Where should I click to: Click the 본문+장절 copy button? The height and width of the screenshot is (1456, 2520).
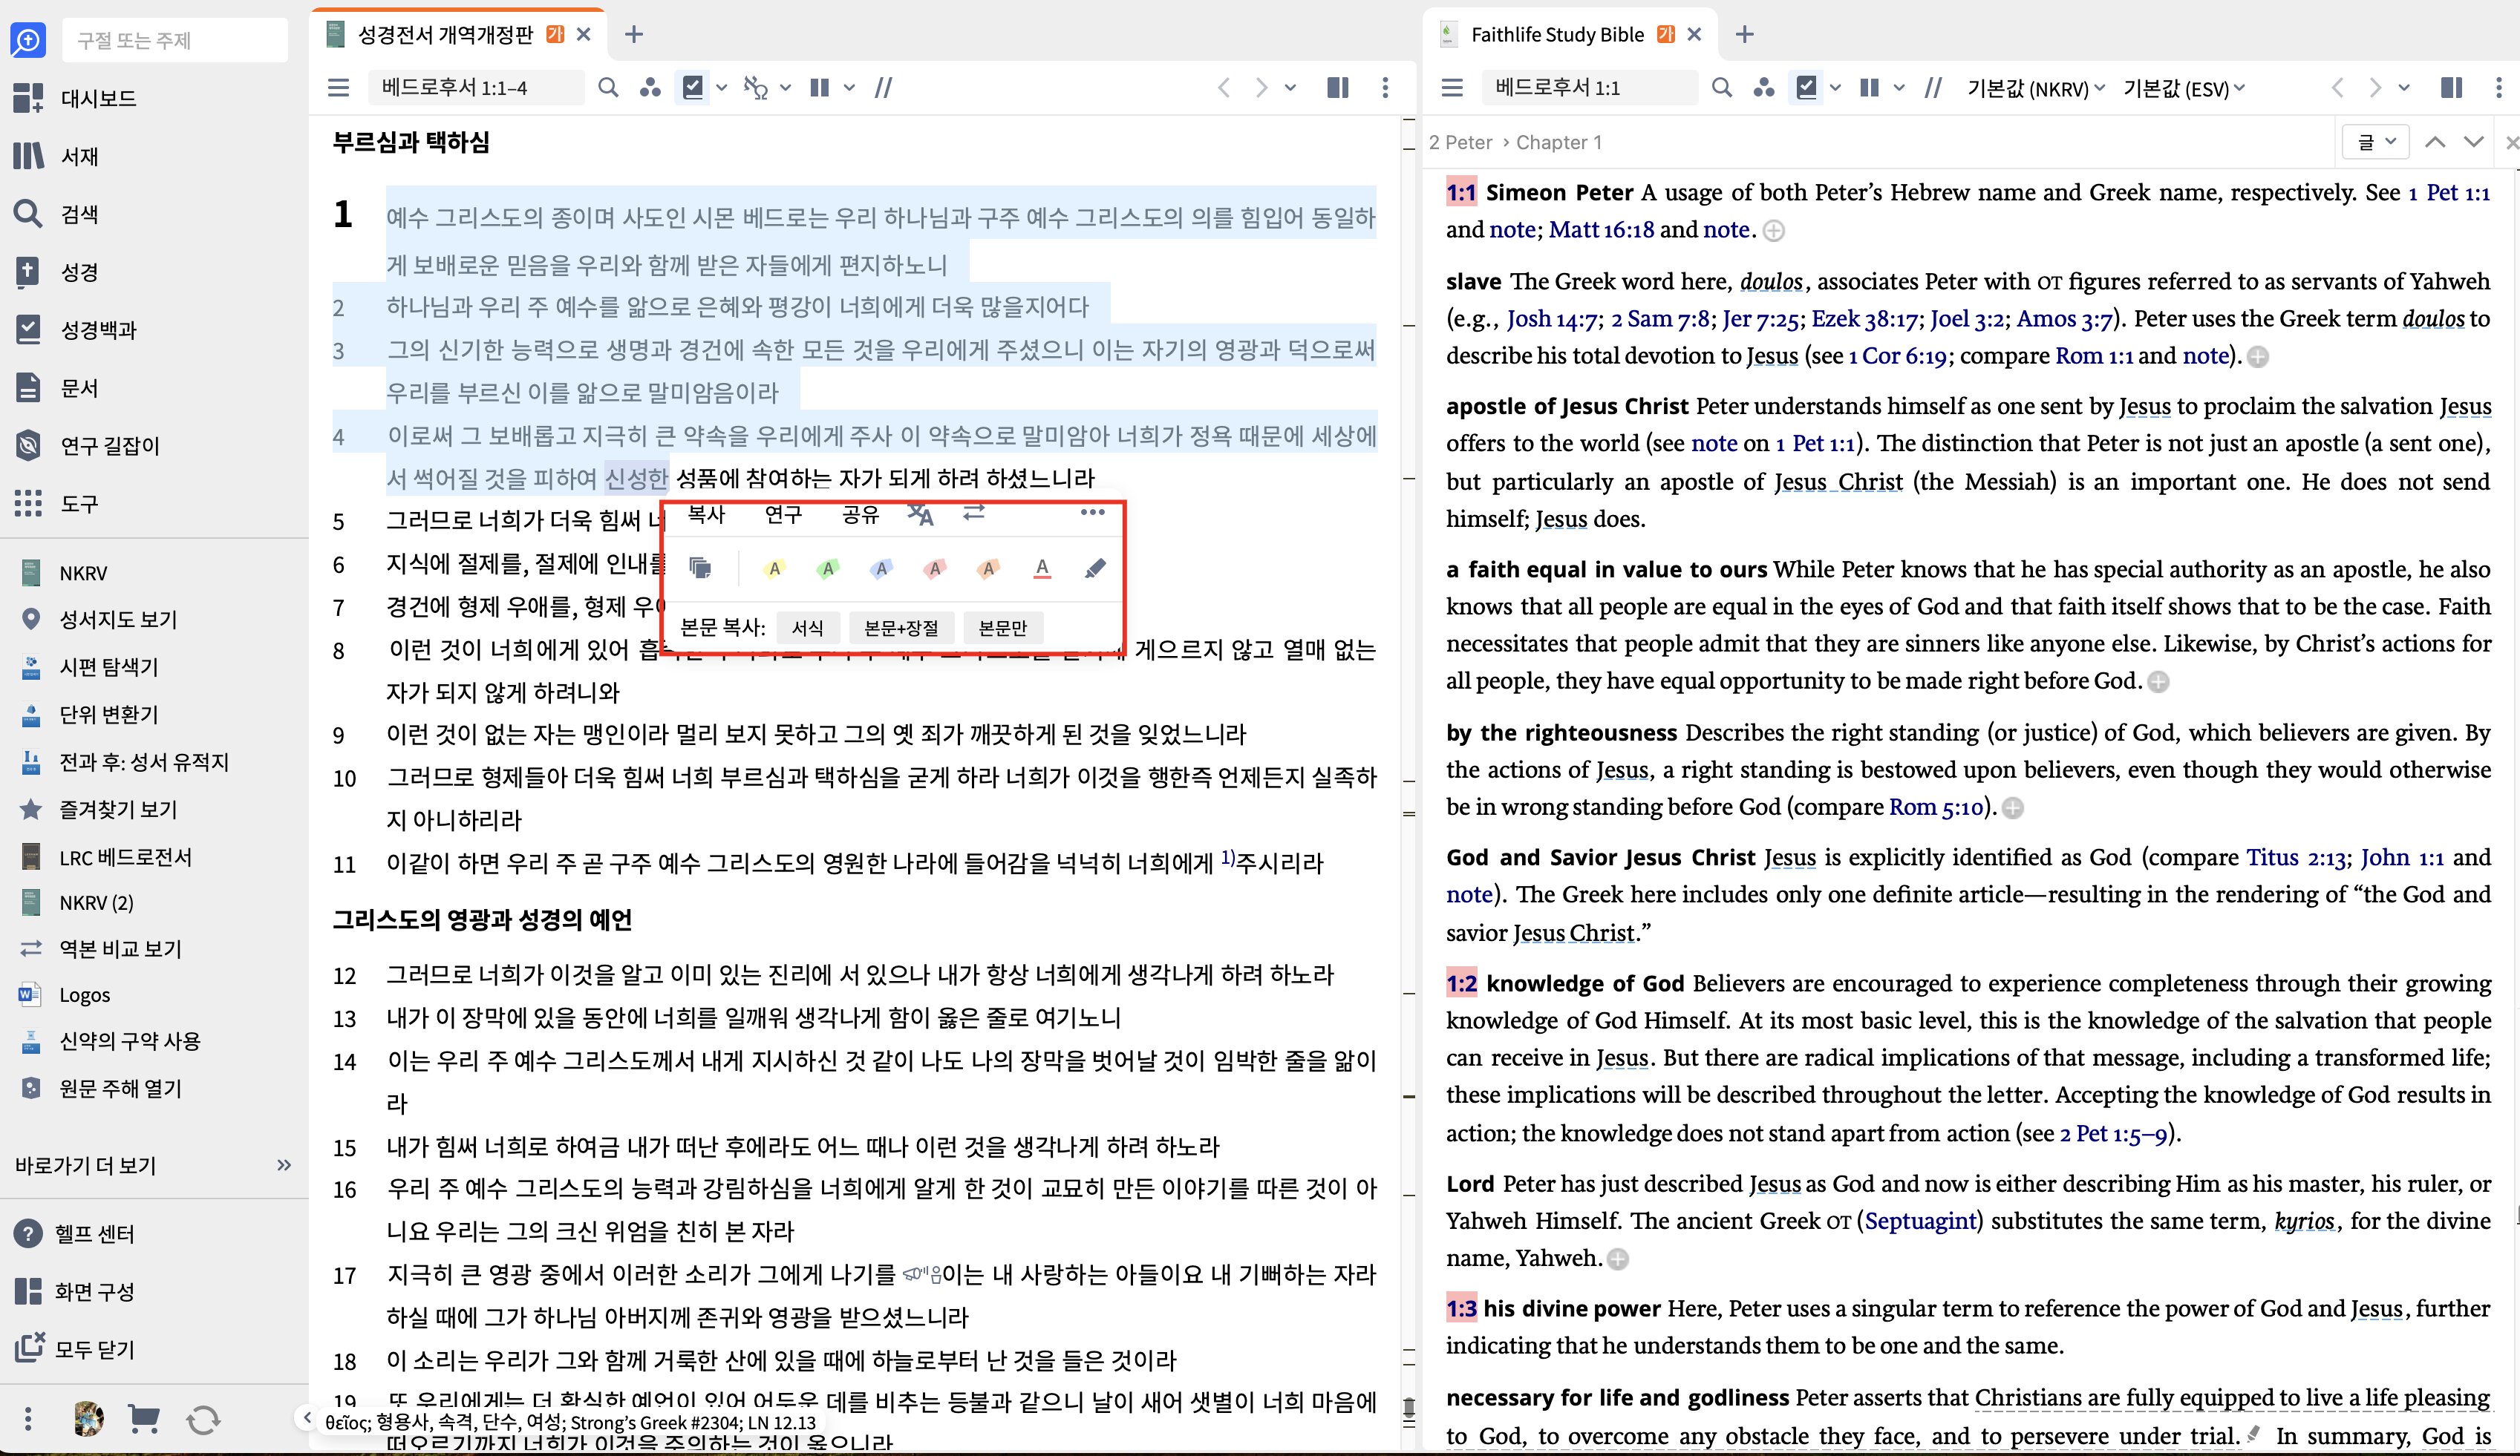[x=901, y=628]
